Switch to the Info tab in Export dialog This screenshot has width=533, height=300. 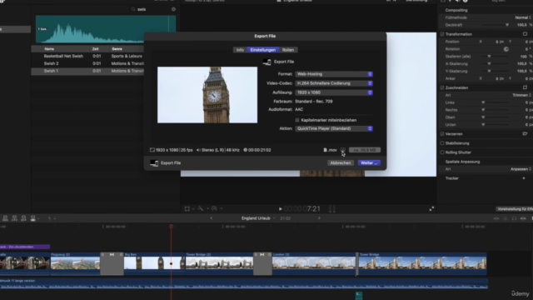coord(240,50)
